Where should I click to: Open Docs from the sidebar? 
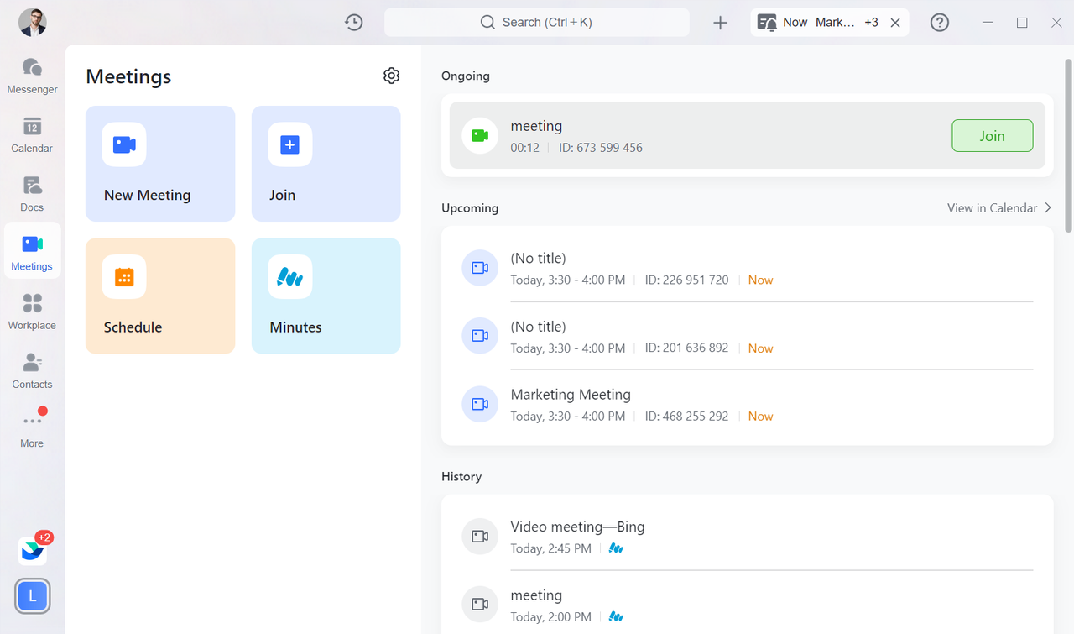coord(32,193)
